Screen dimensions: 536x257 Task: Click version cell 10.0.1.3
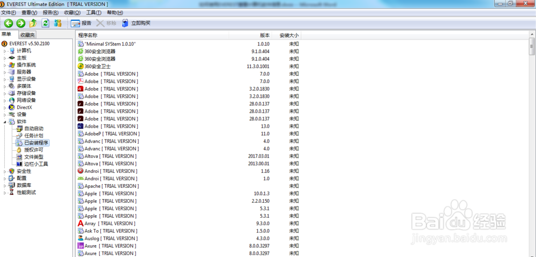261,194
